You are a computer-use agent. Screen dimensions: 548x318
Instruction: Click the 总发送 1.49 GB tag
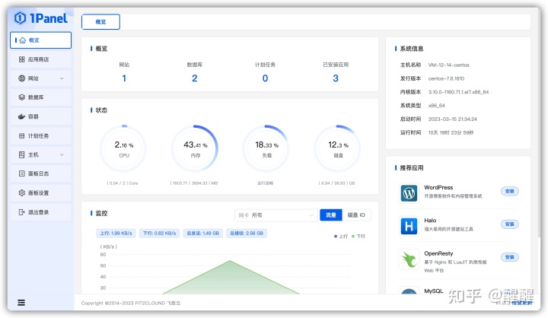tap(202, 233)
